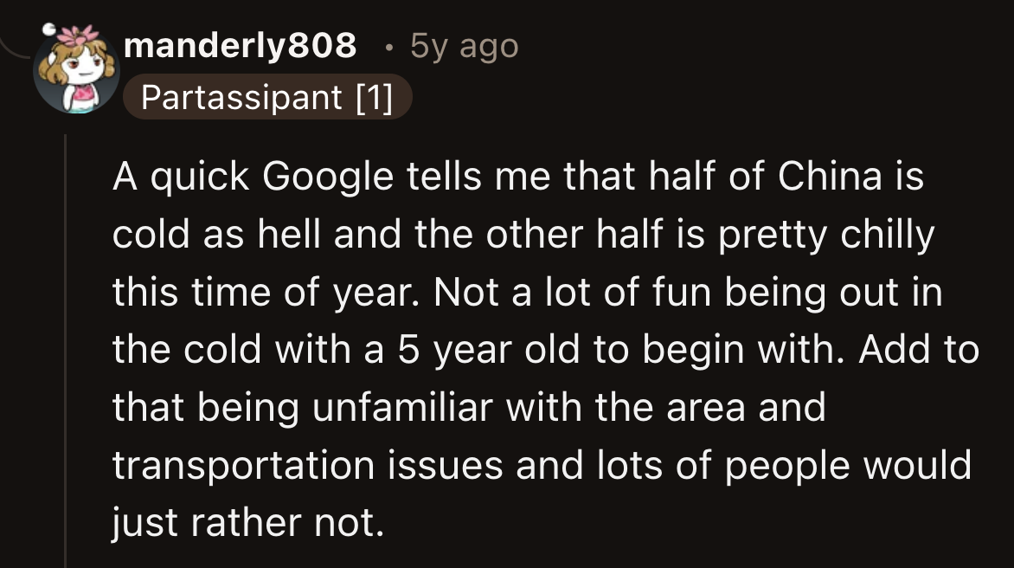
Task: Click the first paragraph line of the comment
Action: tap(519, 175)
